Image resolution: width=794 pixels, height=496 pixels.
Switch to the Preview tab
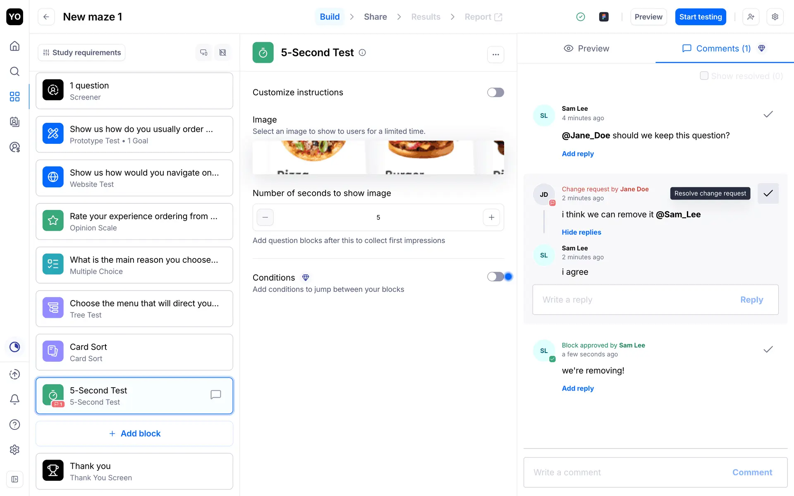[586, 48]
